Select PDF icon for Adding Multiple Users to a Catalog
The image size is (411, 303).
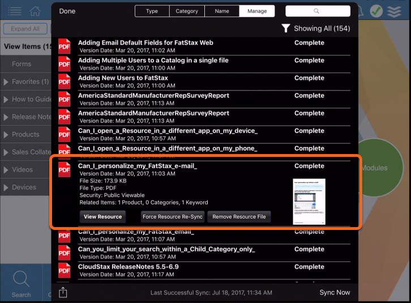pos(64,64)
